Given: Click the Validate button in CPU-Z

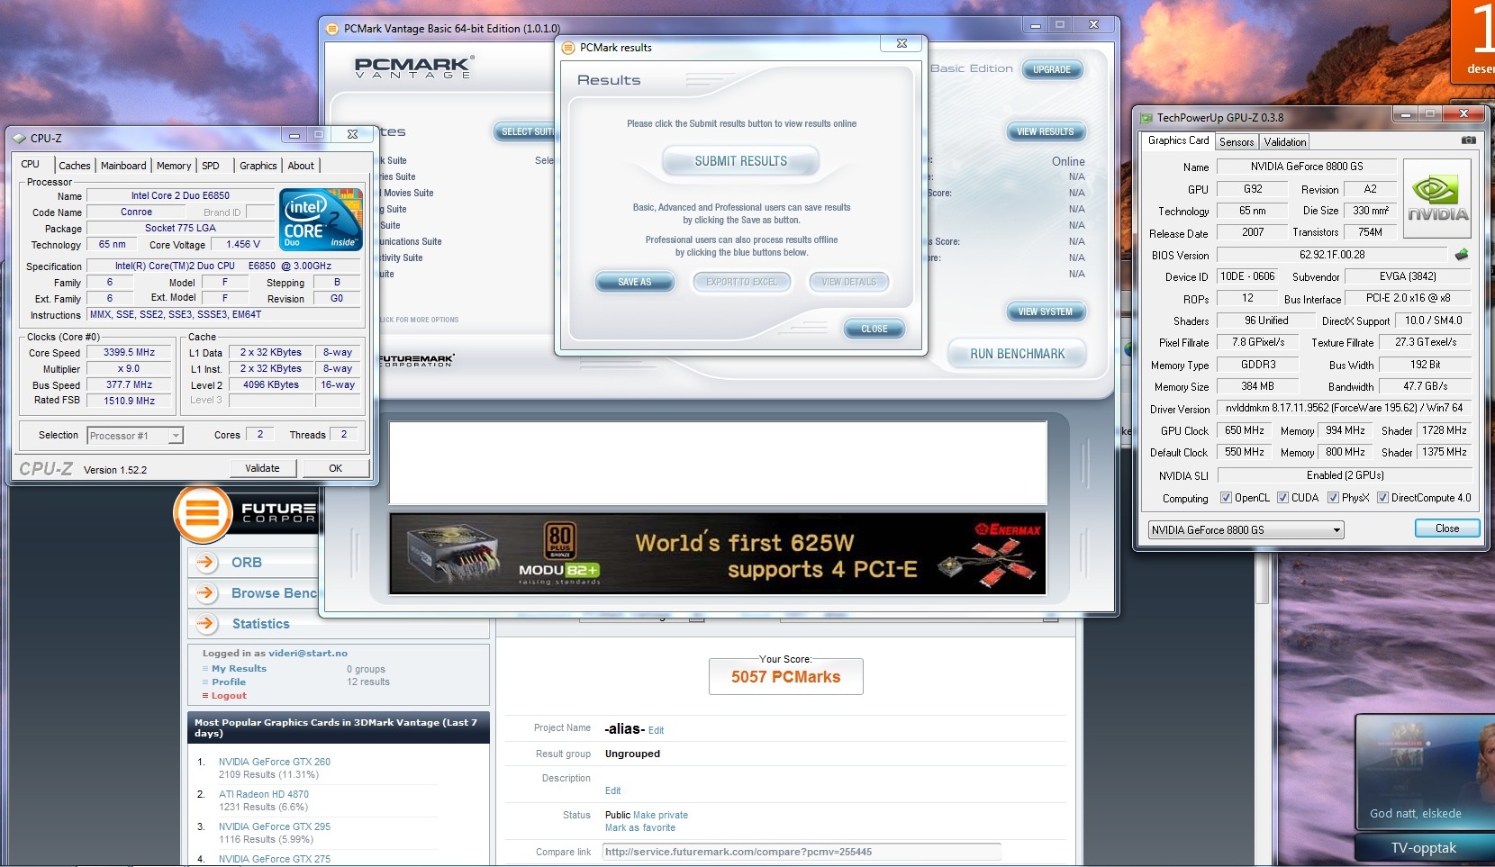Looking at the screenshot, I should pos(262,468).
